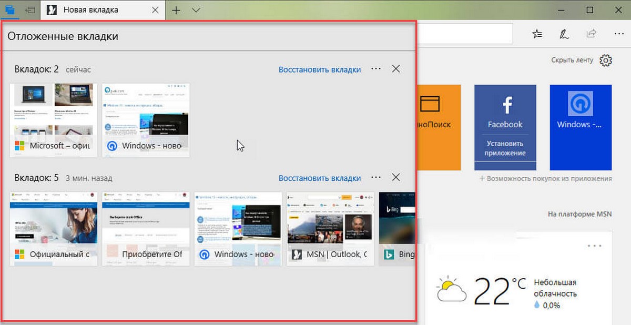Open the Facebook top site tile
The image size is (631, 325).
(x=505, y=127)
